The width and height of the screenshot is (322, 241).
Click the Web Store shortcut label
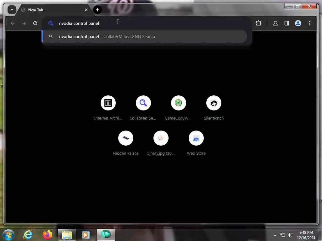[x=196, y=153]
